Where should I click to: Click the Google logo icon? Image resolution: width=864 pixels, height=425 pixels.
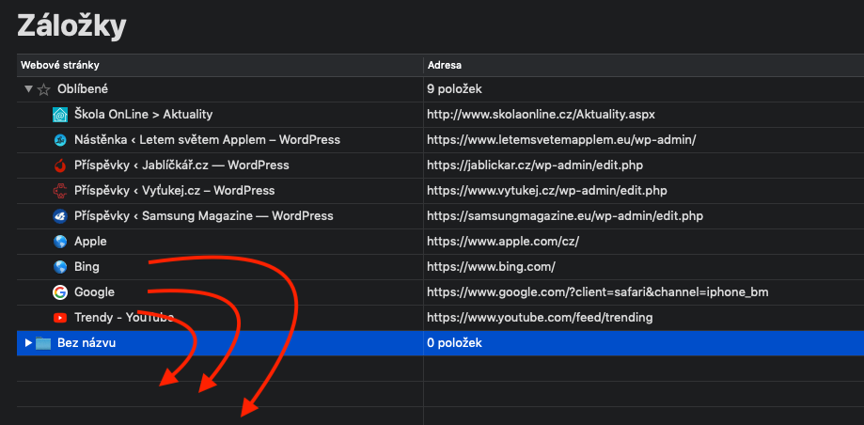(59, 292)
